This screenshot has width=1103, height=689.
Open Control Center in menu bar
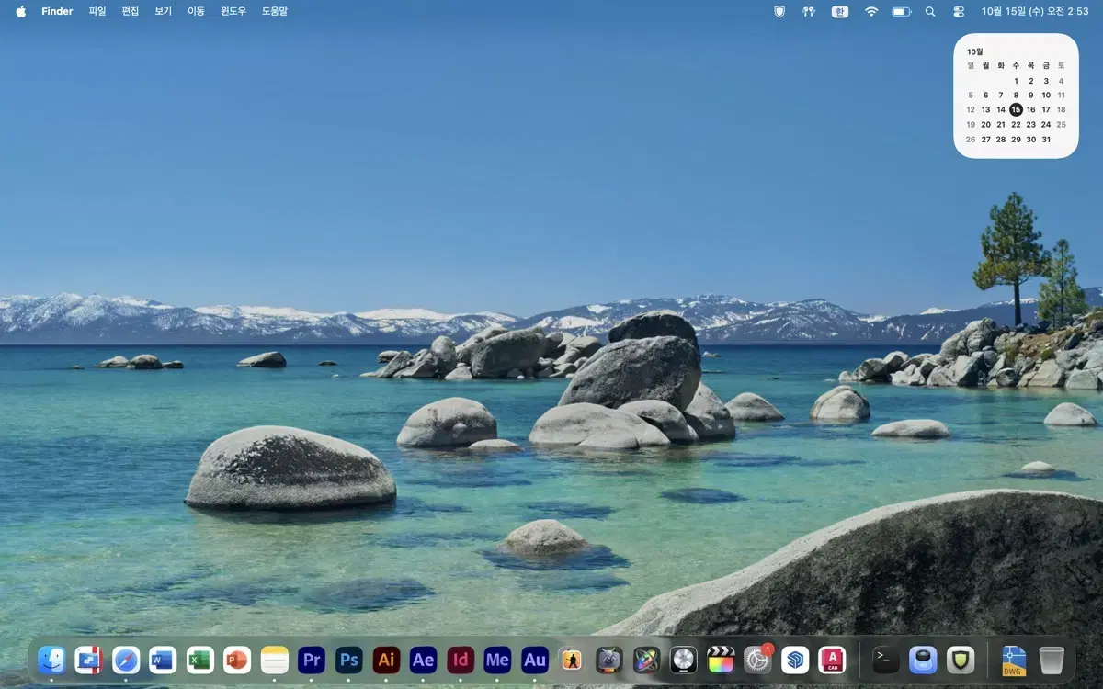960,12
